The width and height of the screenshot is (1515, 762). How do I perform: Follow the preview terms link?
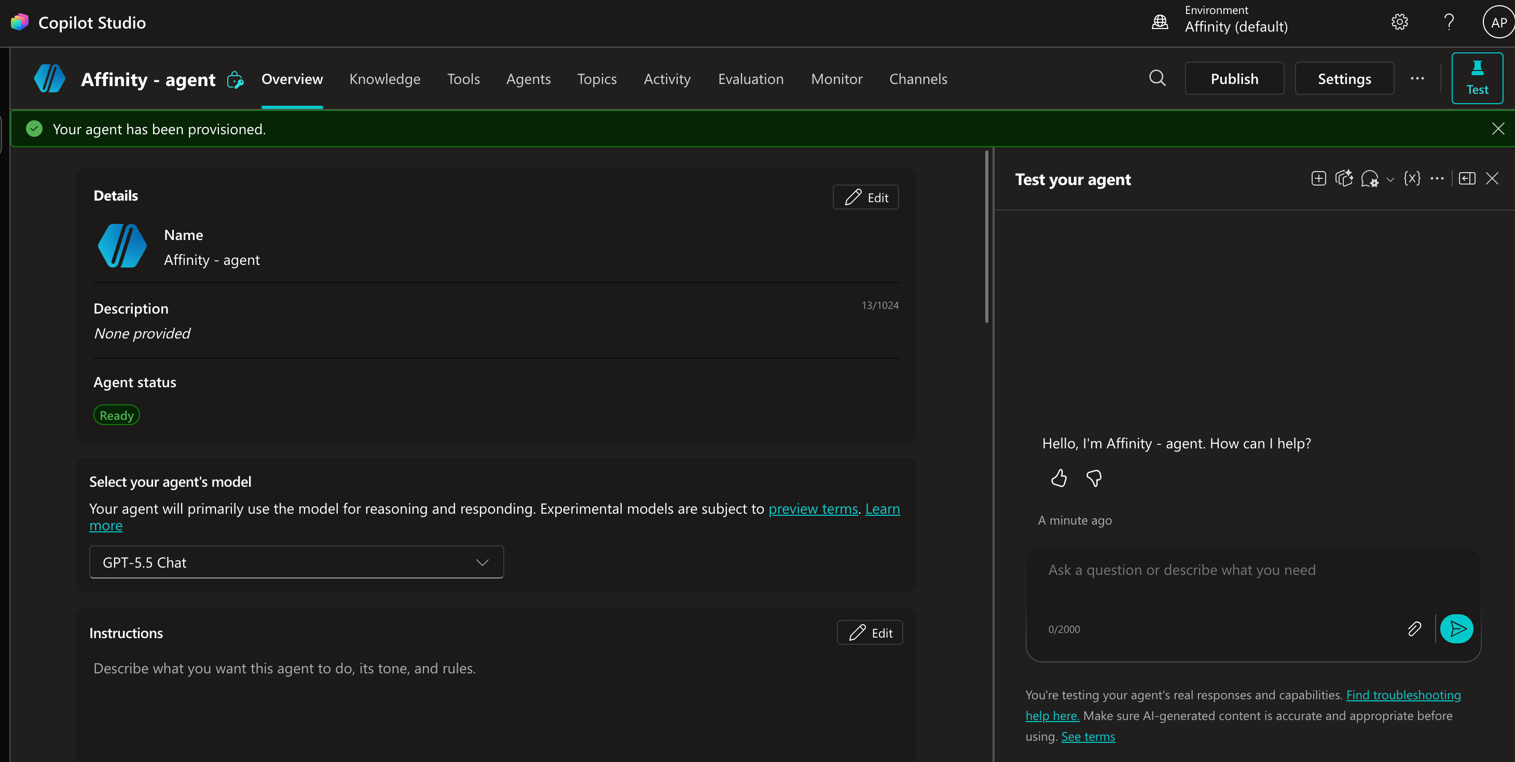click(x=813, y=509)
